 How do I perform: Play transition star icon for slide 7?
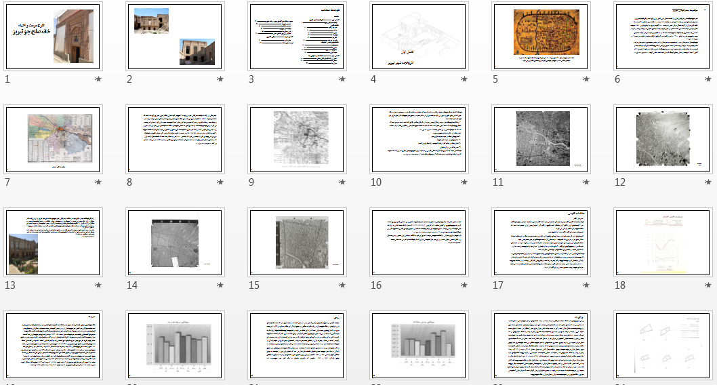(98, 182)
